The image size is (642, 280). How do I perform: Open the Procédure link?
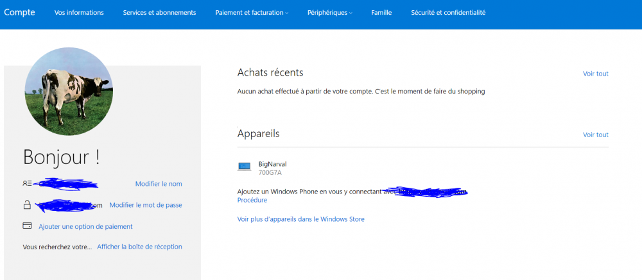pos(252,201)
